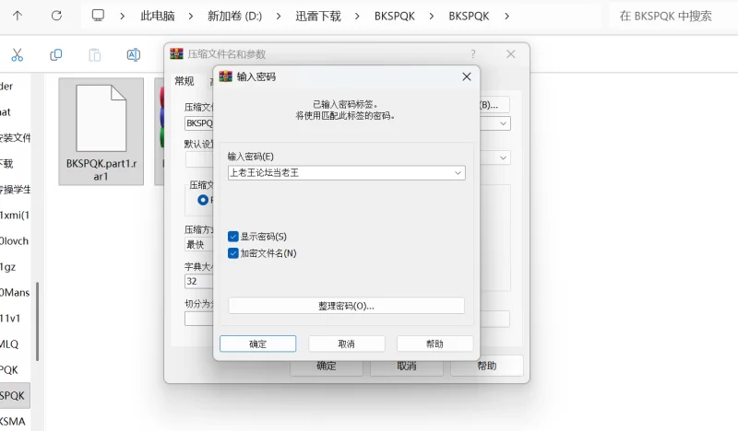Click 此电脑 in the address breadcrumb
738x431 pixels.
(156, 17)
